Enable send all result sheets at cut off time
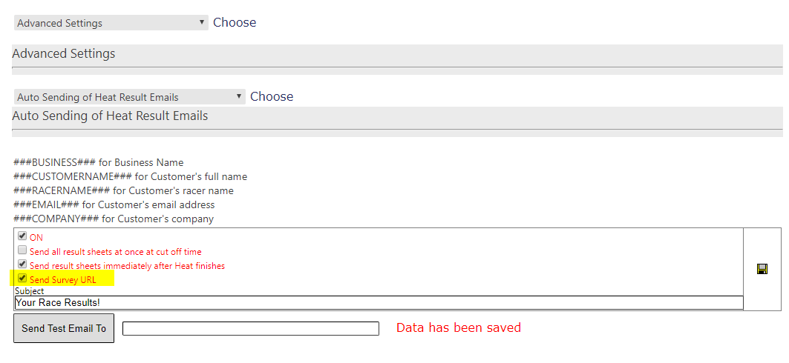This screenshot has height=363, width=789. (22, 250)
